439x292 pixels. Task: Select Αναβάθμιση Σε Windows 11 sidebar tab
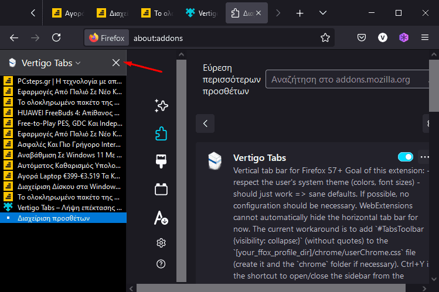63,155
